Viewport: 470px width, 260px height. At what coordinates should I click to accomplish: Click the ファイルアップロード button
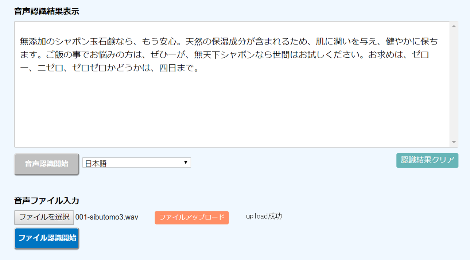(x=192, y=217)
